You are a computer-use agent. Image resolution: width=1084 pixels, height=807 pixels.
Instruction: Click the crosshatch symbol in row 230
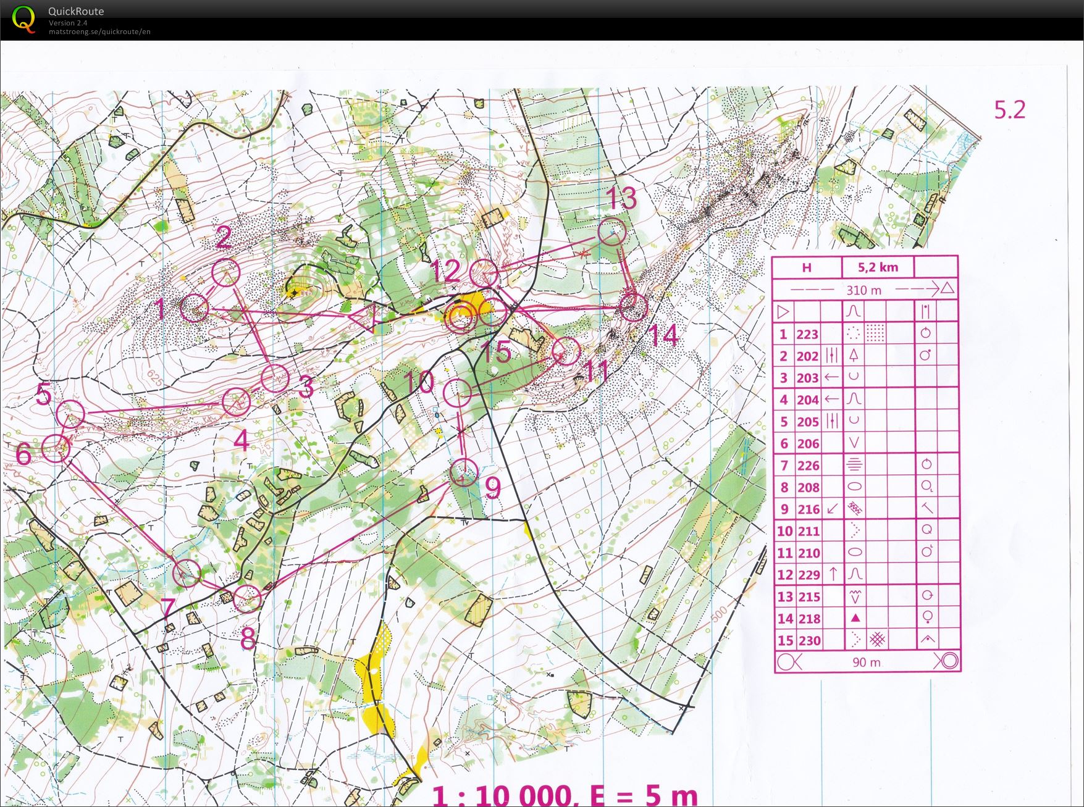[877, 640]
